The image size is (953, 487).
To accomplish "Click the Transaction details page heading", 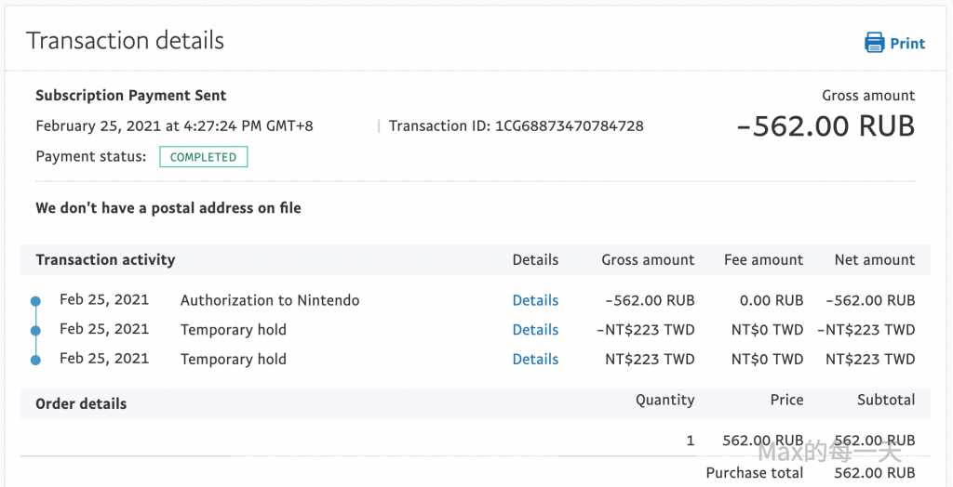I will pos(125,41).
